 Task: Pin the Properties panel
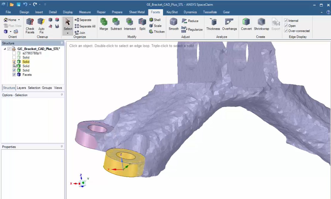point(62,147)
